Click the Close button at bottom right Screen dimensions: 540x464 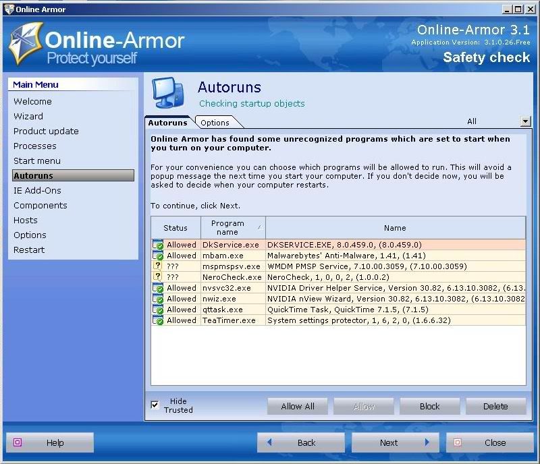[490, 442]
